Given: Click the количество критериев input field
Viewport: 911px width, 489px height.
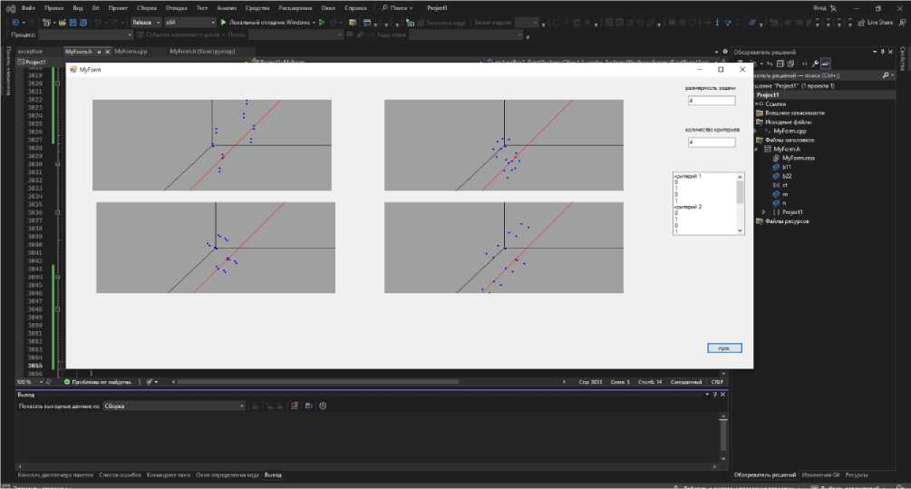Looking at the screenshot, I should tap(711, 142).
